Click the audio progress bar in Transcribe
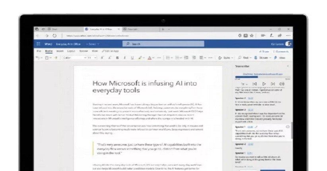The image size is (327, 171). click(x=263, y=77)
